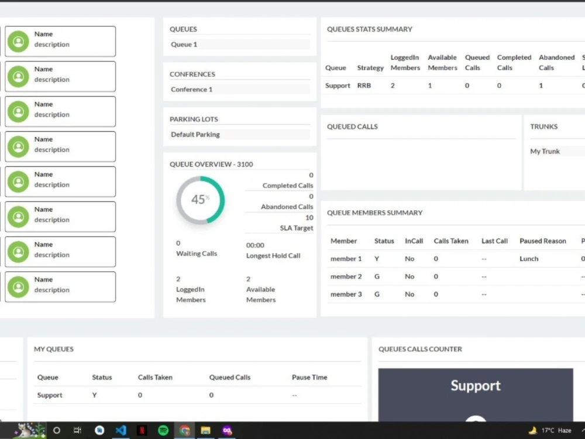Click the Paused Reason column header
The width and height of the screenshot is (585, 439).
tap(542, 241)
